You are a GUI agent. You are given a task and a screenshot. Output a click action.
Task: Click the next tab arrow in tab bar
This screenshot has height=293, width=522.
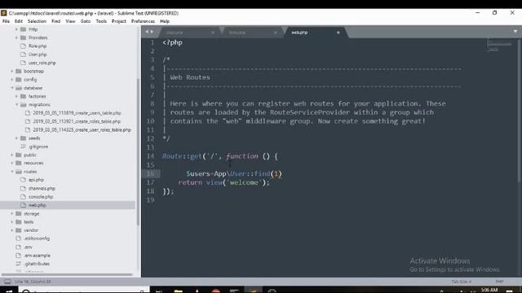click(x=152, y=32)
